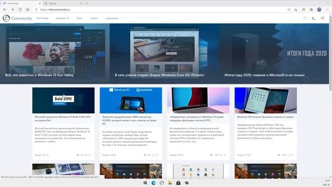
Task: Open the NTFS vulnerability article title
Action: pos(197,118)
